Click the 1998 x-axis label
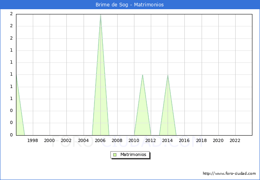Screen dimensions: 260x180 click(x=32, y=140)
